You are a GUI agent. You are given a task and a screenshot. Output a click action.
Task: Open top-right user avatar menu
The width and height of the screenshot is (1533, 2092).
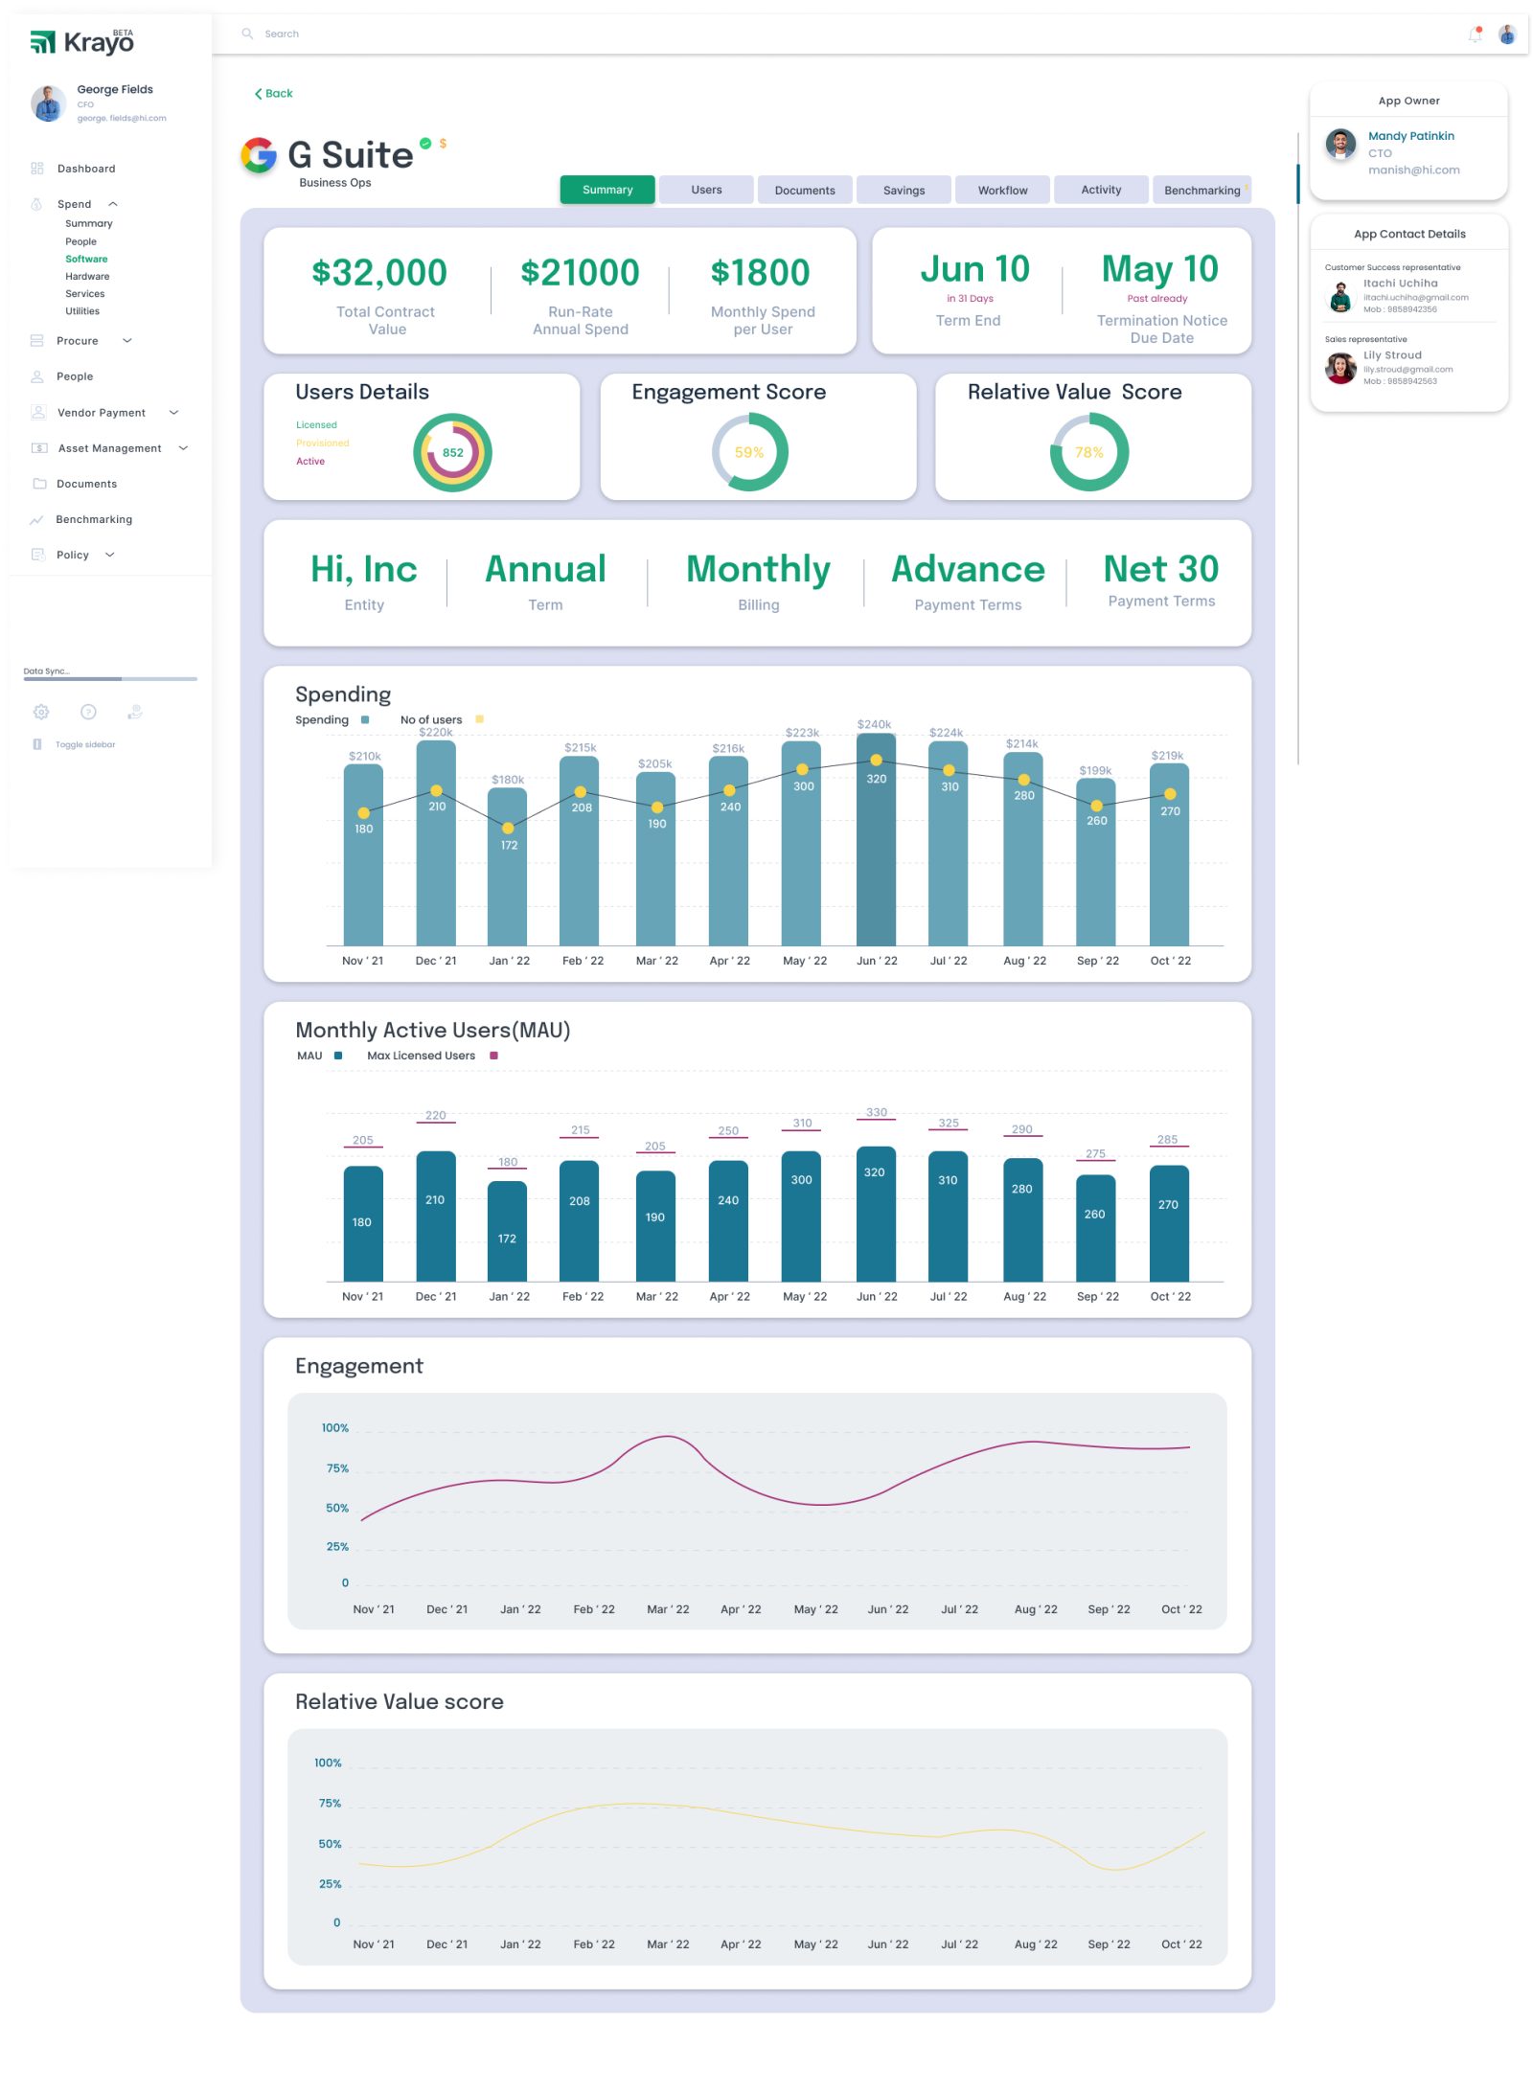(x=1507, y=34)
